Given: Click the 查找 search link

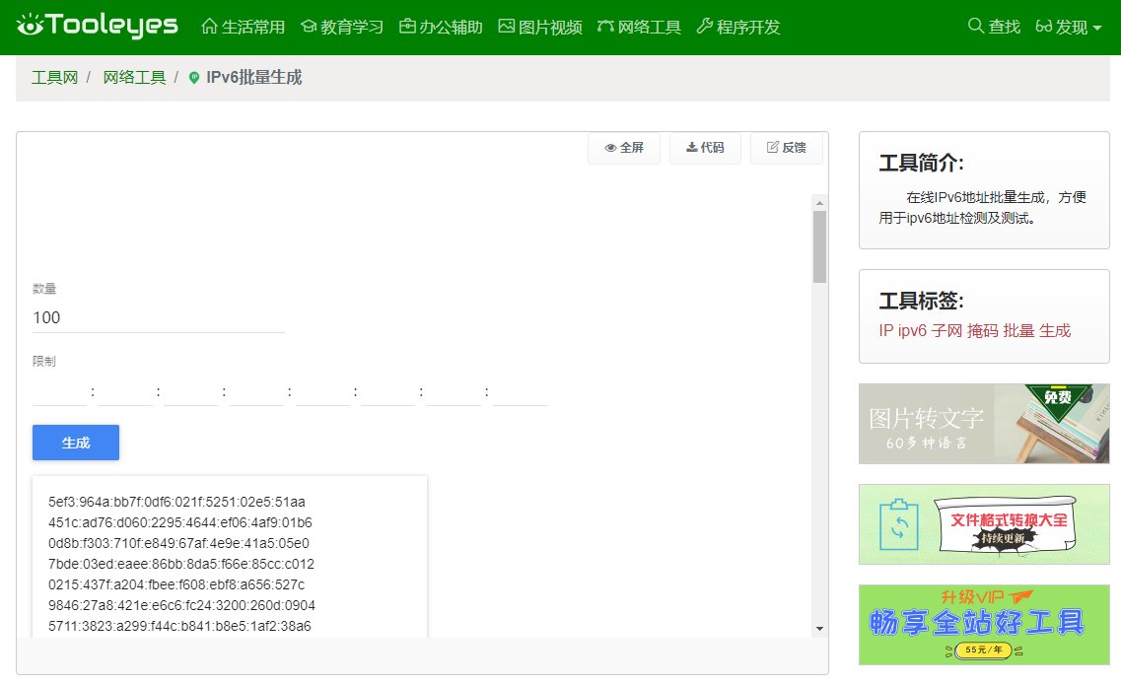Looking at the screenshot, I should coord(994,27).
